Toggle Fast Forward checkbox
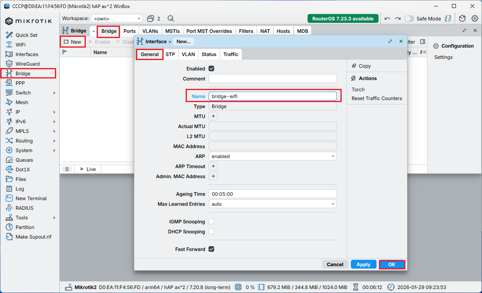Screen dimensions: 482x293 [x=211, y=249]
